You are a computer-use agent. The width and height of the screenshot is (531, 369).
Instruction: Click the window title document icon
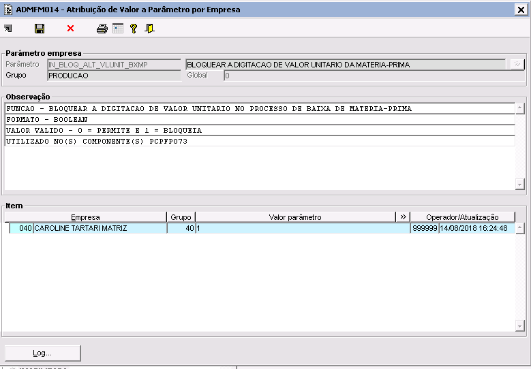7,10
